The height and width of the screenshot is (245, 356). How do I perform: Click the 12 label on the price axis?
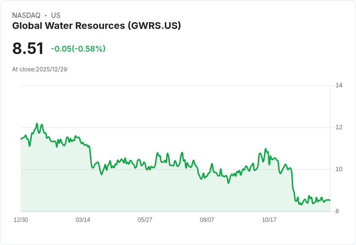point(339,127)
